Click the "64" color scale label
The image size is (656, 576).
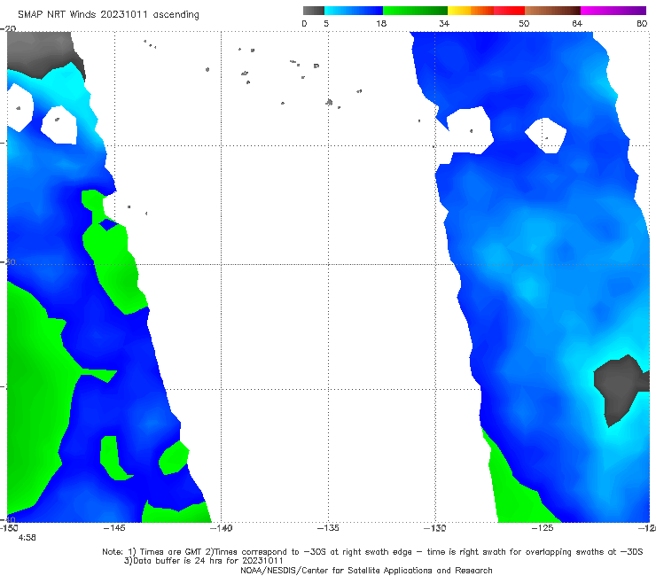(x=577, y=23)
